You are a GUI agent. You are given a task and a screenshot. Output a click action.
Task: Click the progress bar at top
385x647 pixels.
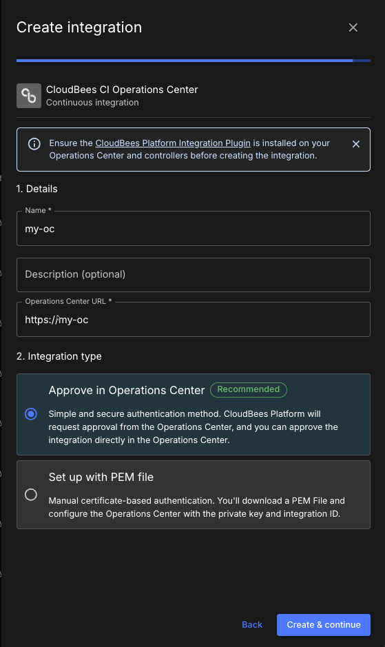(193, 61)
